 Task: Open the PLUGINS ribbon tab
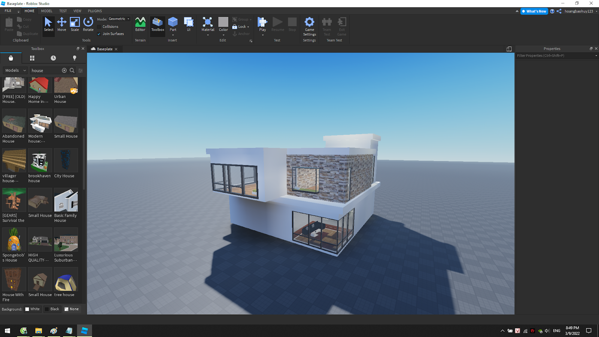tap(95, 11)
